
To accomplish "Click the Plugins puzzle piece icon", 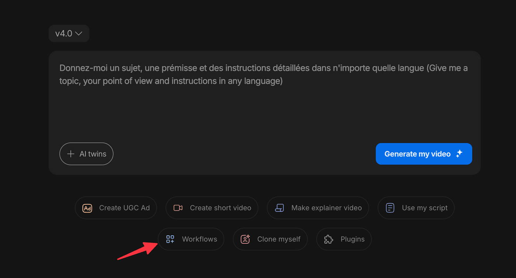I will [328, 239].
